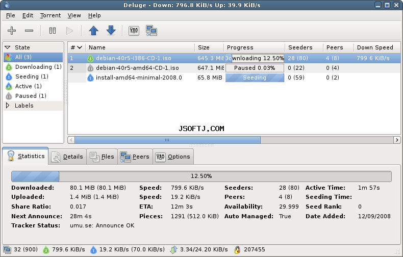Click the Seeding progress bar
Viewport: 403px width, 257px height.
coord(255,78)
